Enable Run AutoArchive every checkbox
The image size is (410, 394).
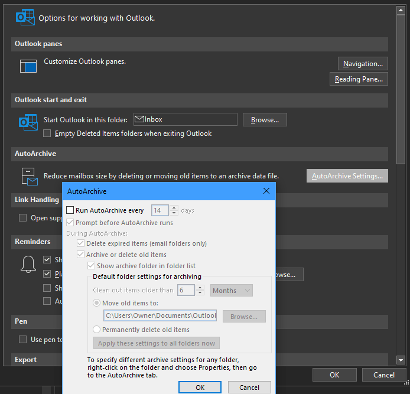tap(70, 210)
